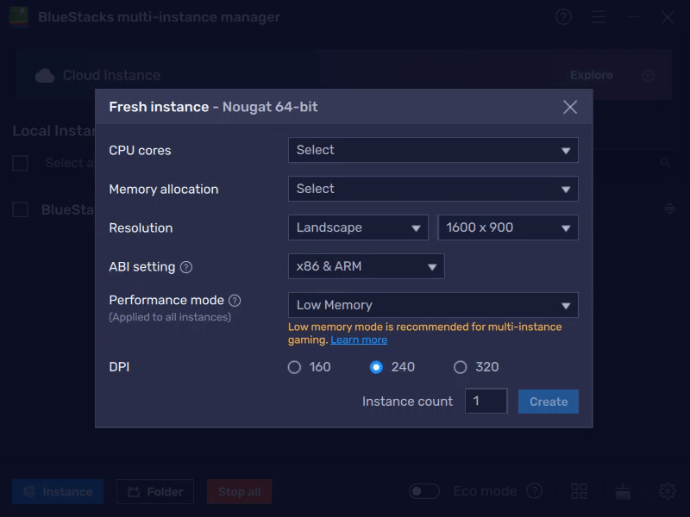Click the search magnifier icon
The image size is (690, 517).
coord(664,162)
